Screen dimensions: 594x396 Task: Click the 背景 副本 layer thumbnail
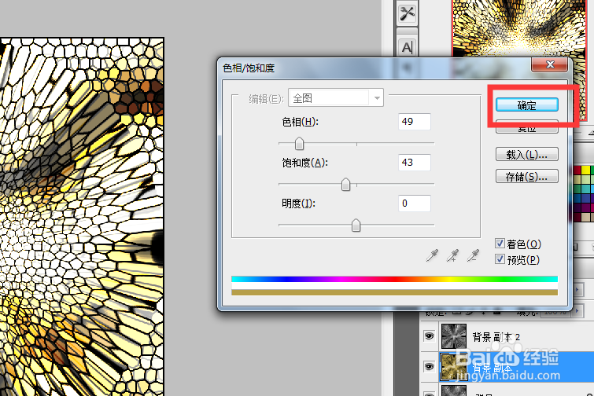click(x=454, y=367)
